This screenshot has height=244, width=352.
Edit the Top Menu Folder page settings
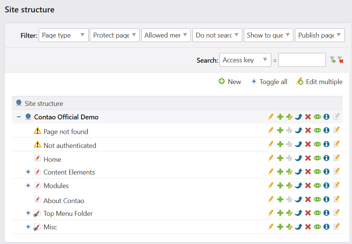pyautogui.click(x=271, y=213)
